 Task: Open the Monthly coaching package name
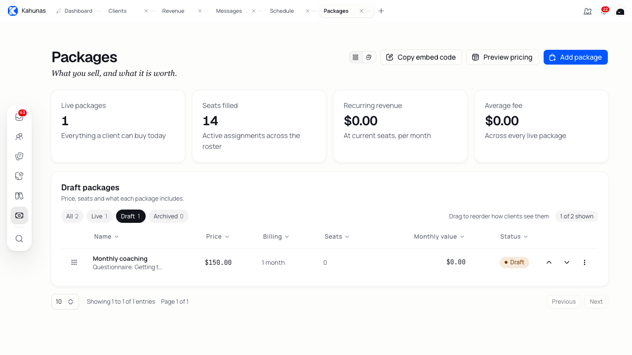tap(120, 258)
